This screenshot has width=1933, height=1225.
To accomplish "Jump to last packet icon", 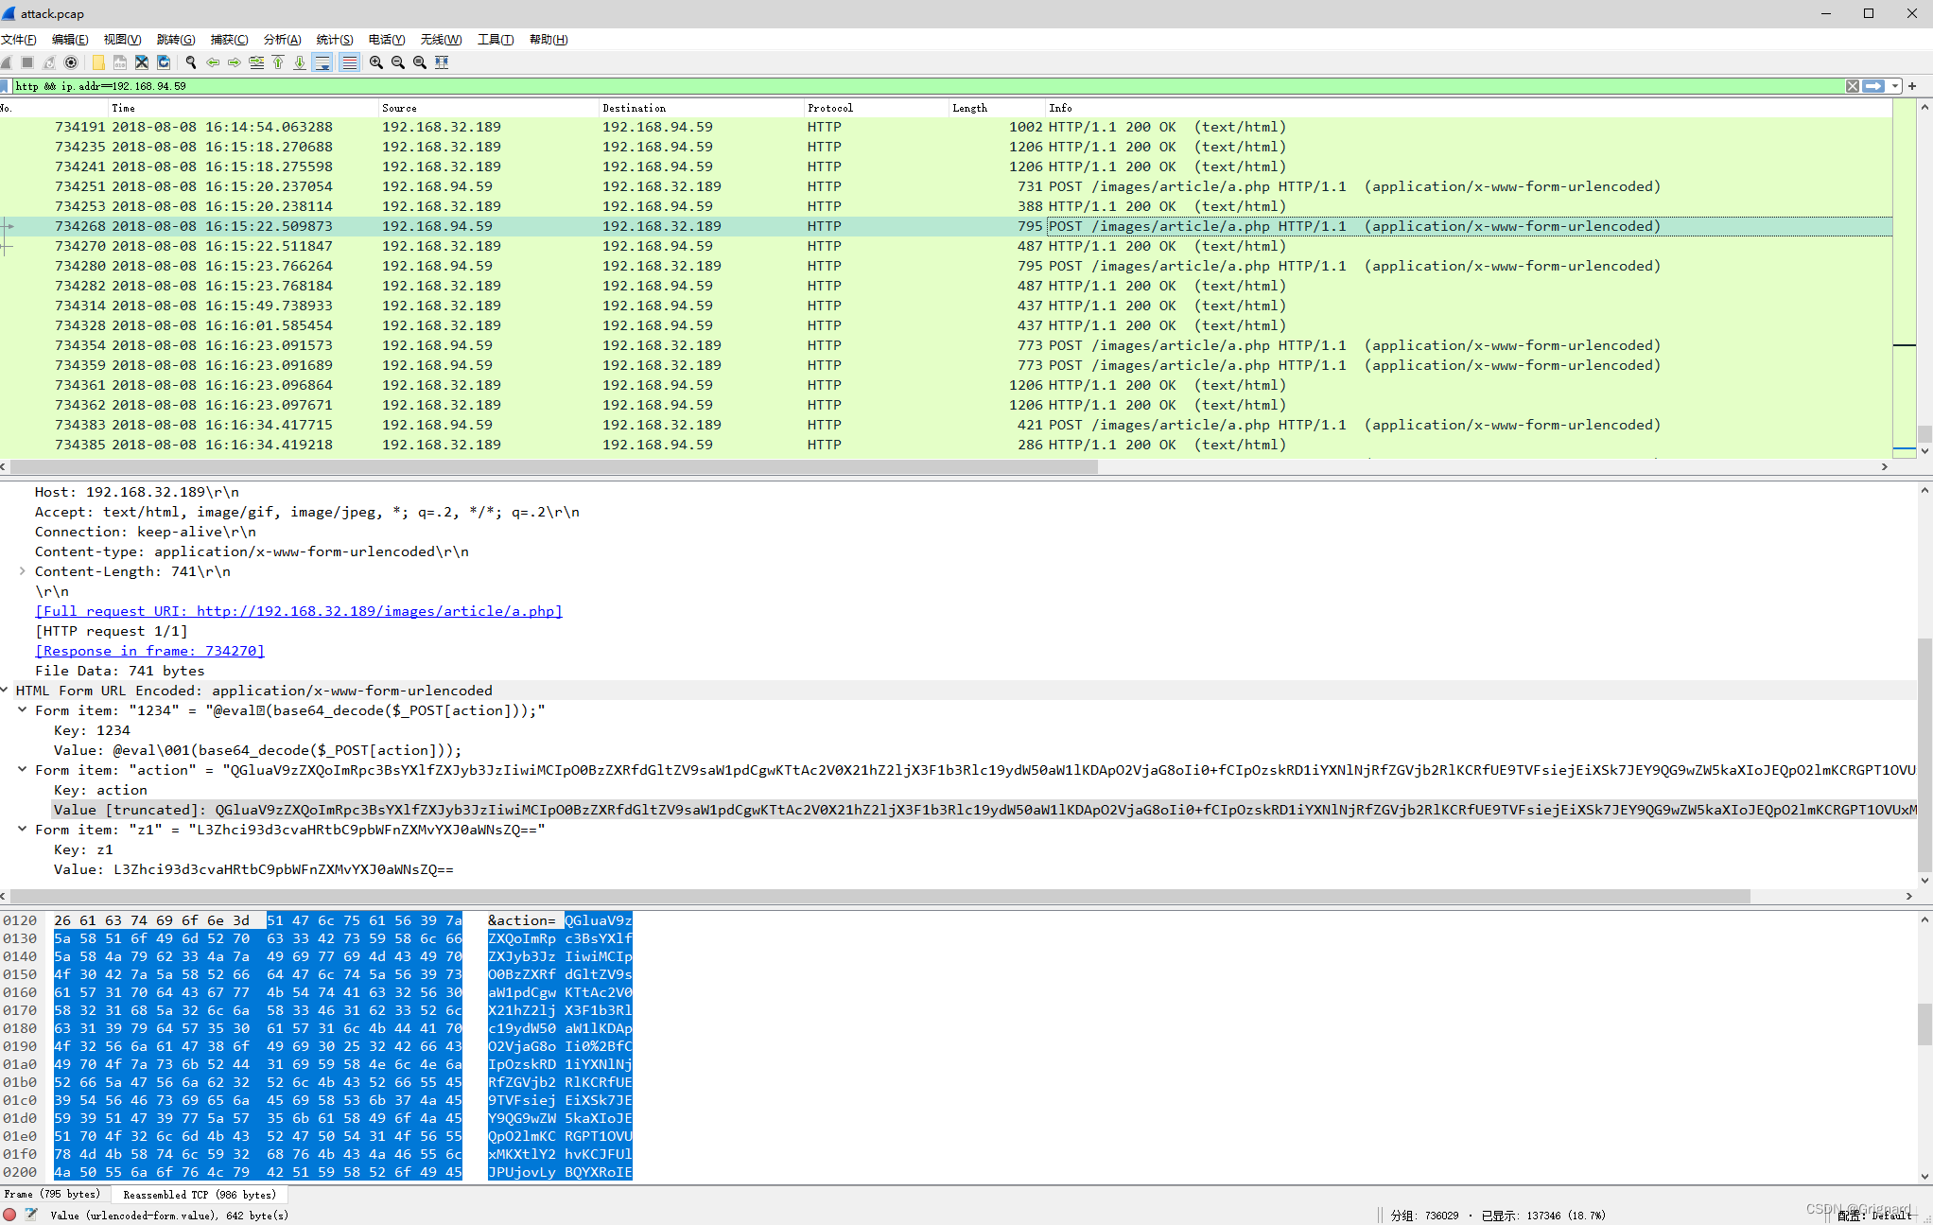I will pos(300,62).
